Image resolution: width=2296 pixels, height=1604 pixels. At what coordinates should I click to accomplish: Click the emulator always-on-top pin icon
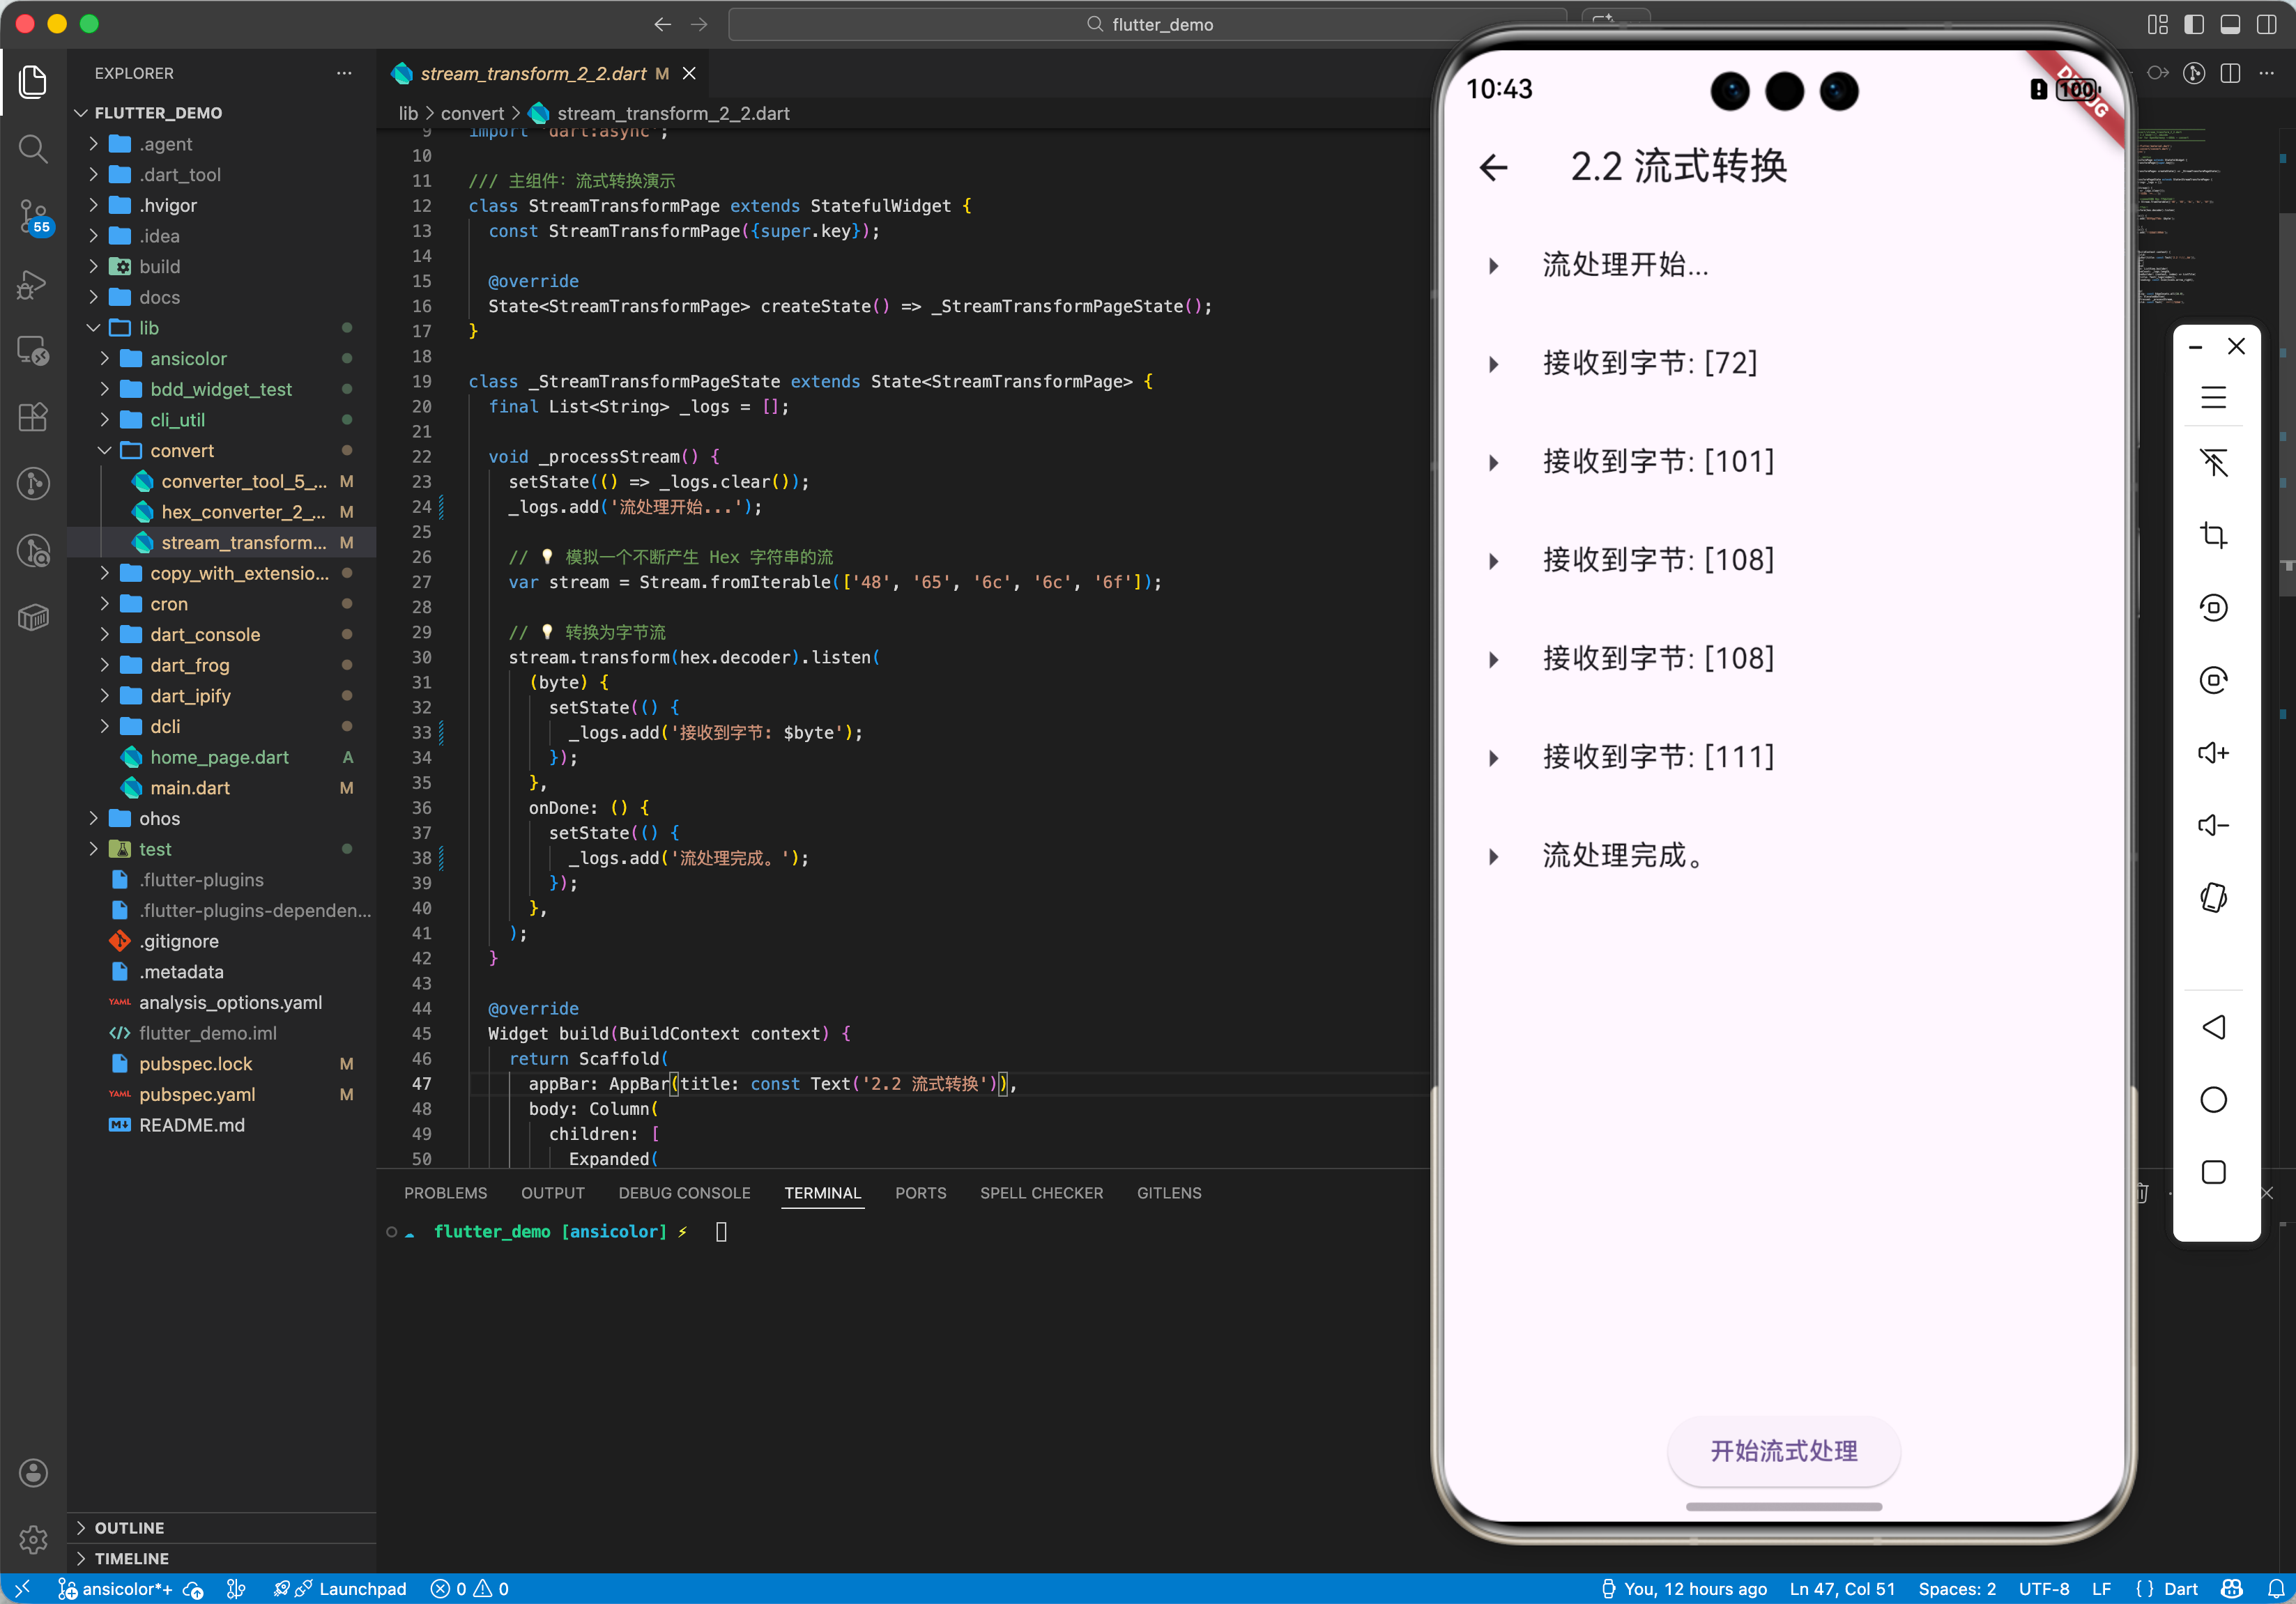(x=2213, y=462)
